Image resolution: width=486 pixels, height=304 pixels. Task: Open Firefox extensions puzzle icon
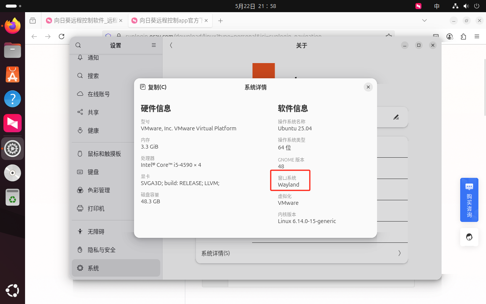click(463, 36)
